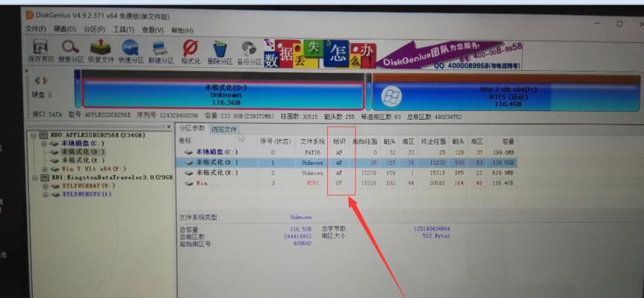
Task: Click the 起始柱面 column header
Action: coord(365,142)
